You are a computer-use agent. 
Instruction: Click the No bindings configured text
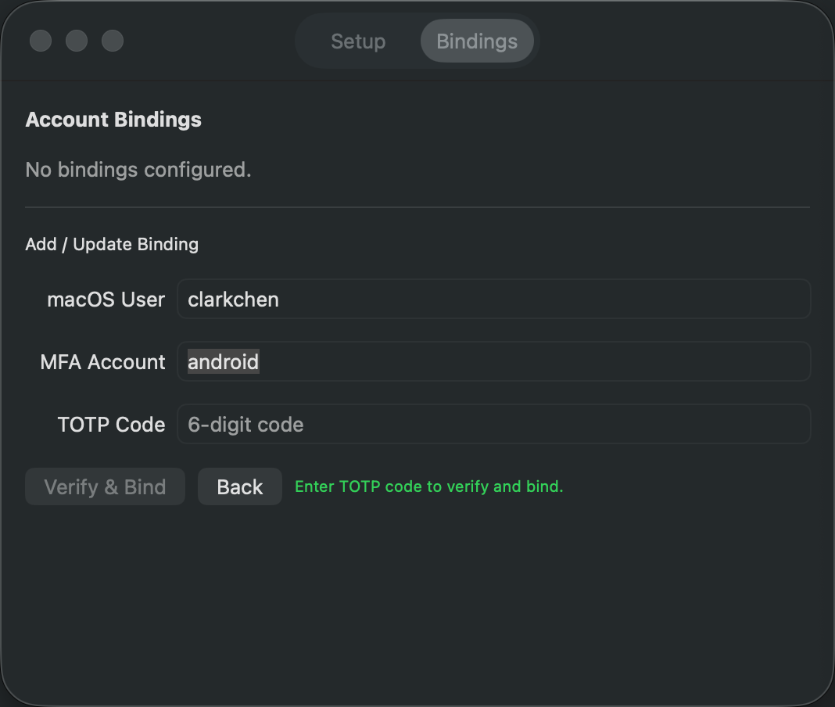pyautogui.click(x=138, y=170)
